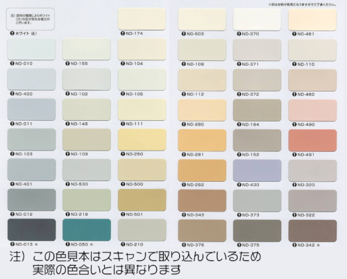
Task: Select the tan ND-343 swatch
Action: pyautogui.click(x=202, y=201)
